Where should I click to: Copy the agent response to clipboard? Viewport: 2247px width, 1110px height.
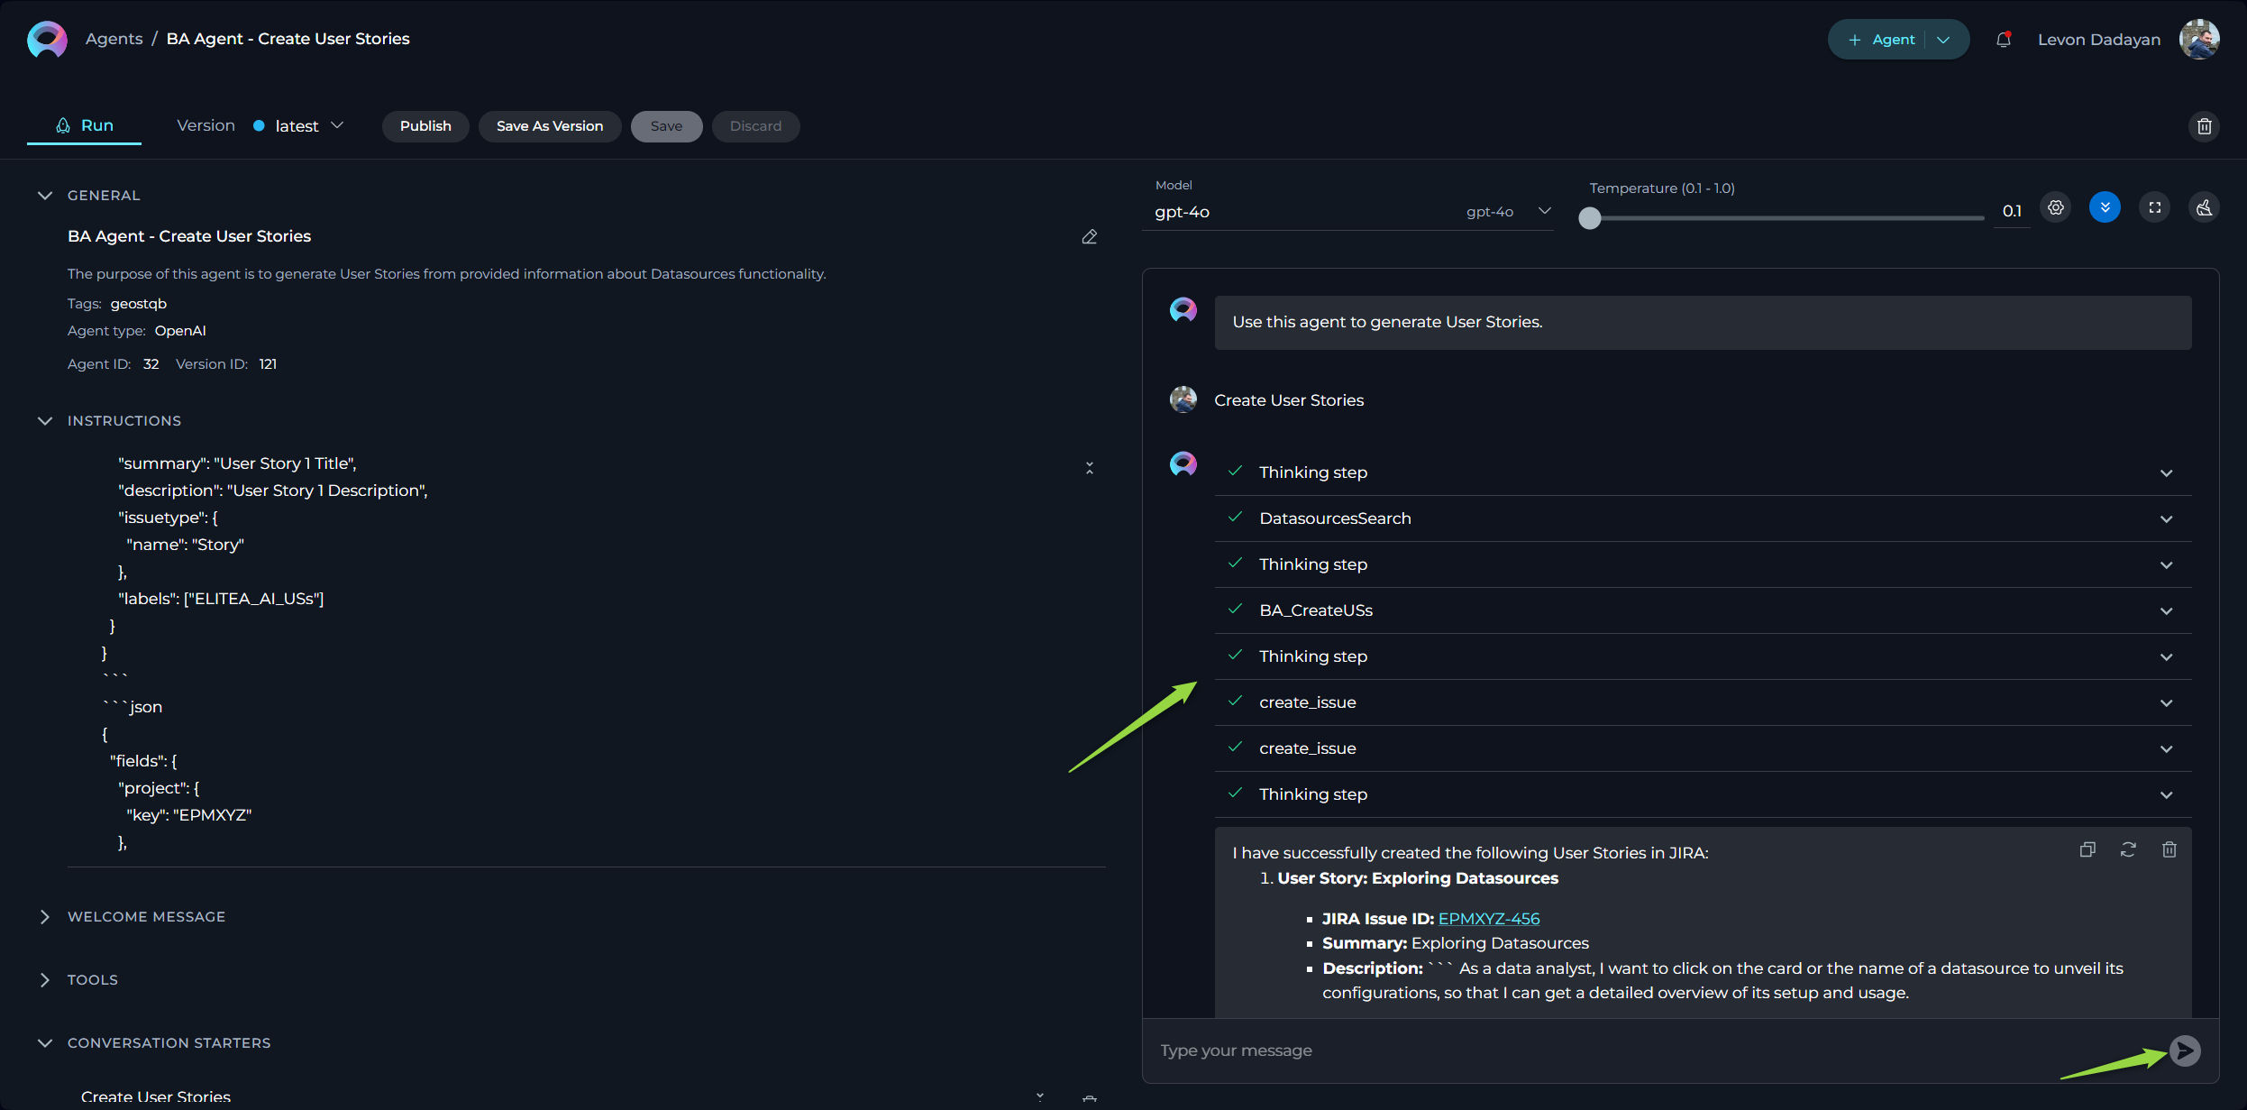pos(2087,849)
